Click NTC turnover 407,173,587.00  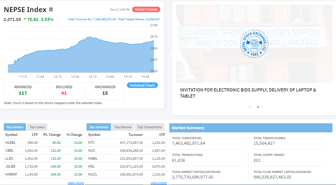(131, 143)
